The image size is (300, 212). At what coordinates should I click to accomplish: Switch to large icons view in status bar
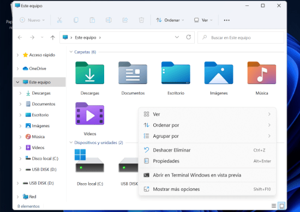pos(281,205)
